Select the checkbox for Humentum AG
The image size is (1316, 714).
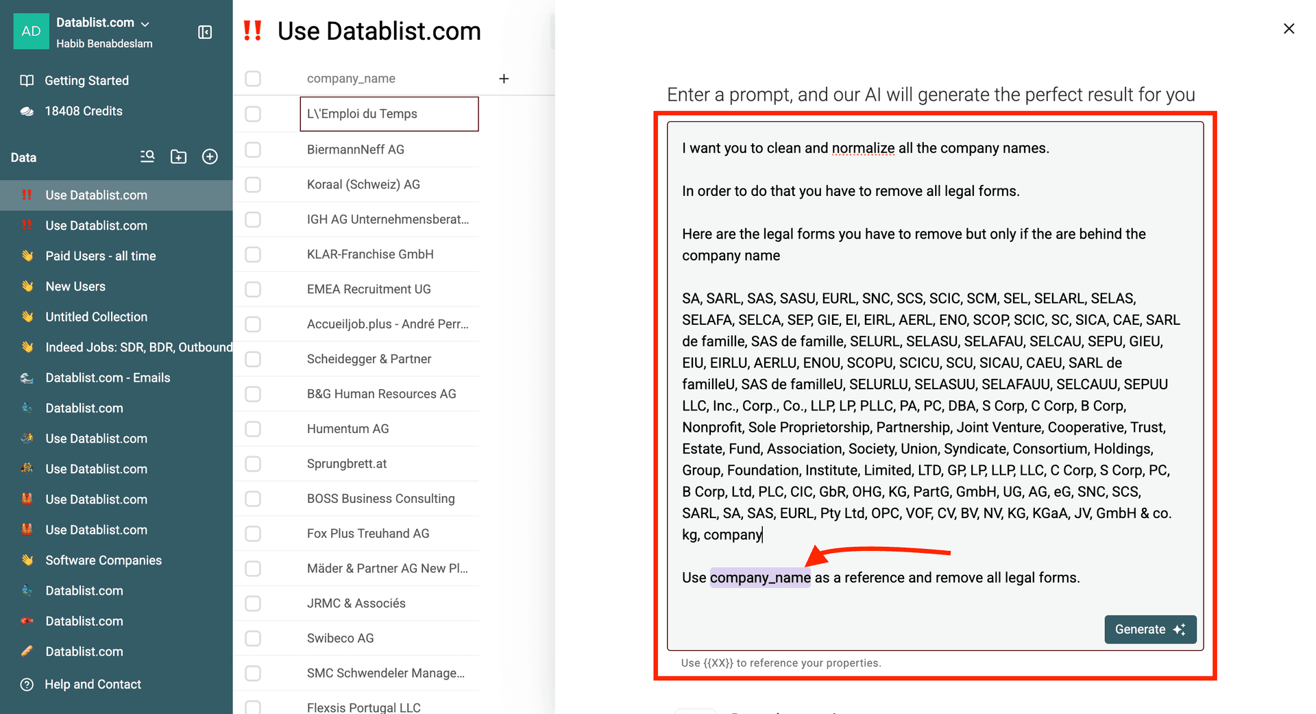tap(253, 429)
